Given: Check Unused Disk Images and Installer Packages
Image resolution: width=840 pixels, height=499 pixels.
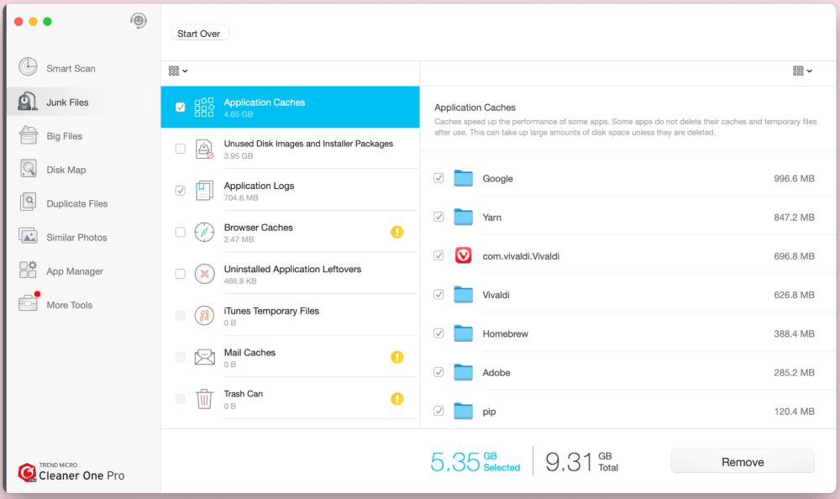Looking at the screenshot, I should coord(181,149).
